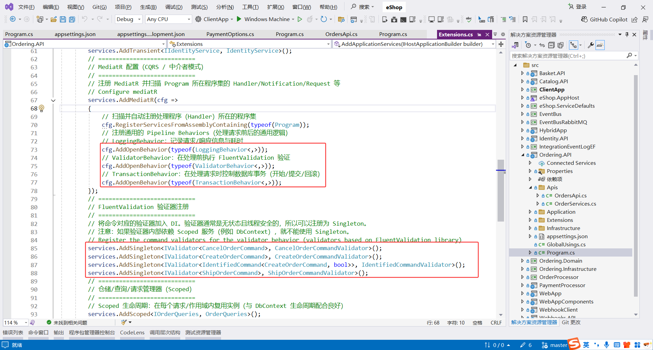Click the feedback person icon at top right
Viewport: 653px width, 350px height.
click(645, 19)
